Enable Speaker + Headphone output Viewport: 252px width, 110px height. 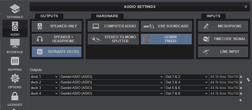coord(57,39)
